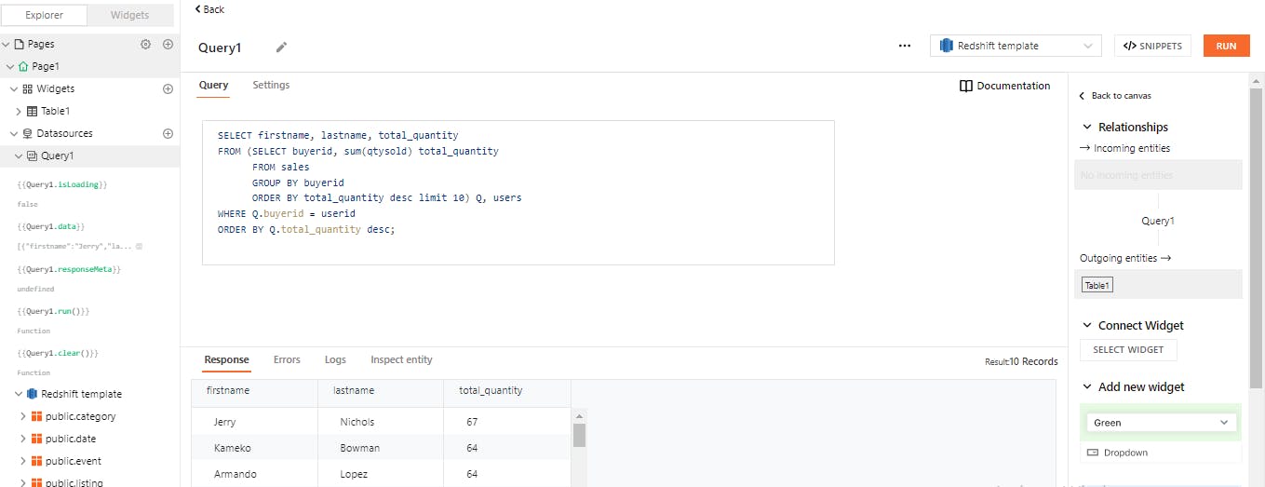Open the Redshift template datasource dropdown
The width and height of the screenshot is (1265, 487).
tap(1015, 46)
